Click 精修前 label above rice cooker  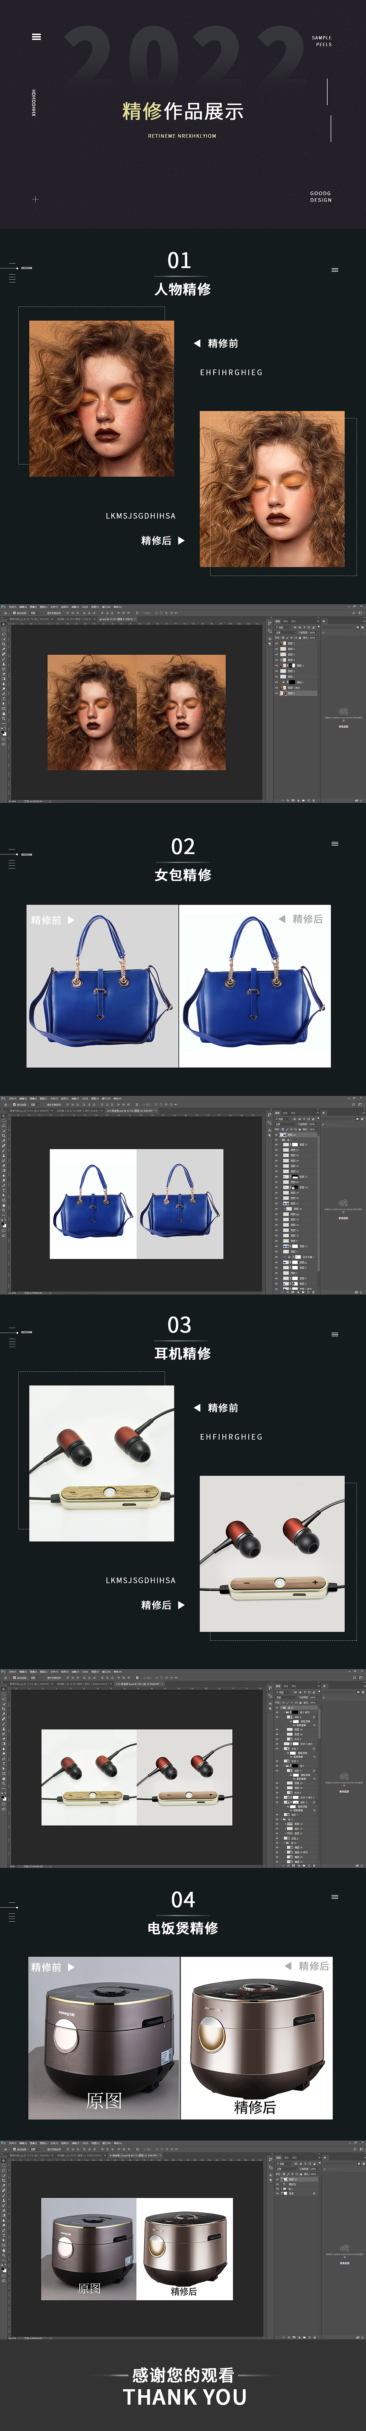(x=46, y=1968)
